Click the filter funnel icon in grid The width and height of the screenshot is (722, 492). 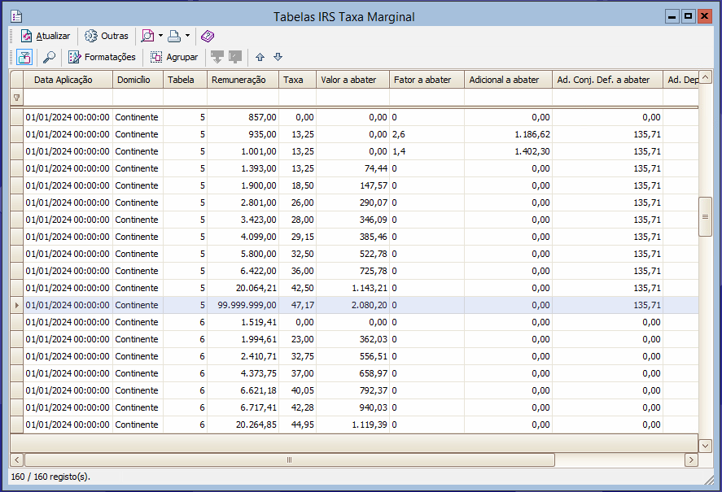point(16,98)
